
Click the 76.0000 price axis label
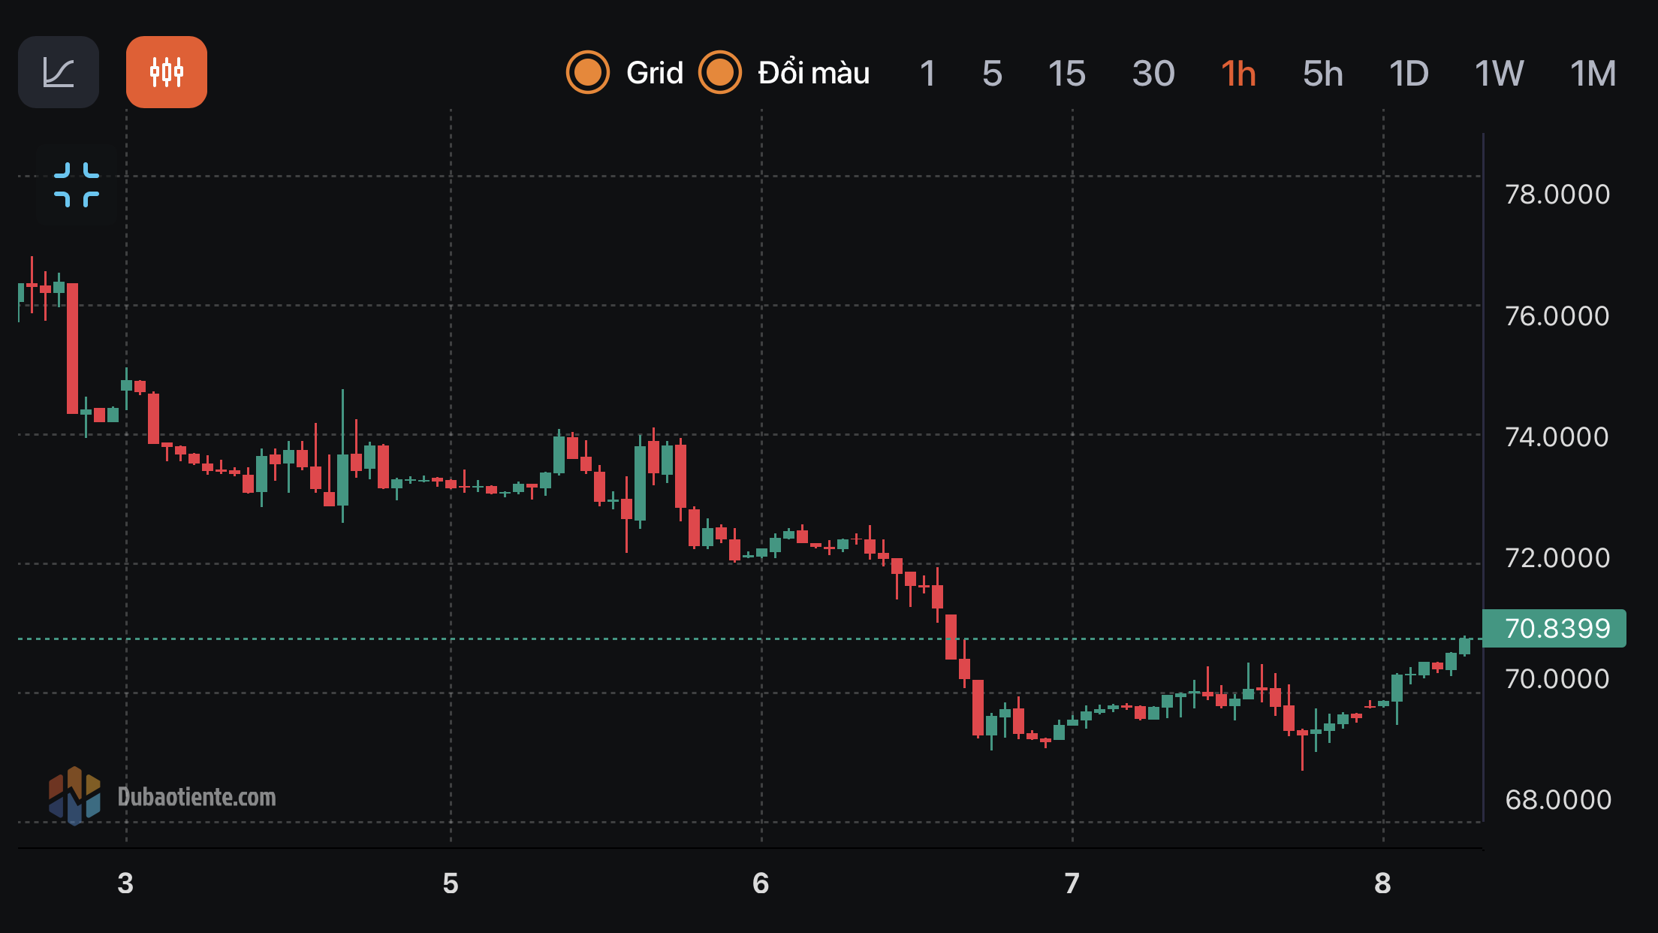coord(1557,316)
